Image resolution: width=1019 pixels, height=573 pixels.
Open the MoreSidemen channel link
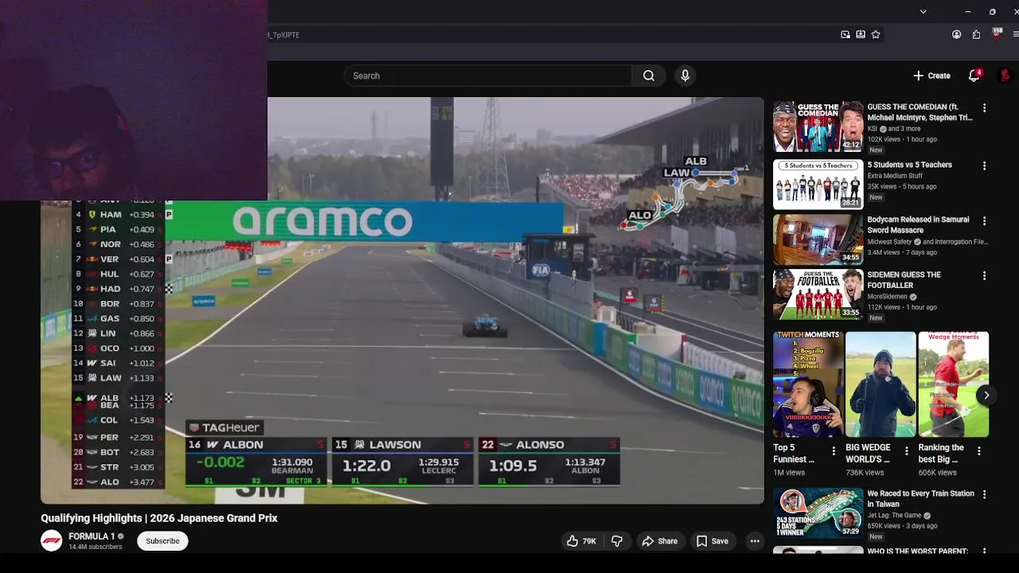tap(888, 296)
